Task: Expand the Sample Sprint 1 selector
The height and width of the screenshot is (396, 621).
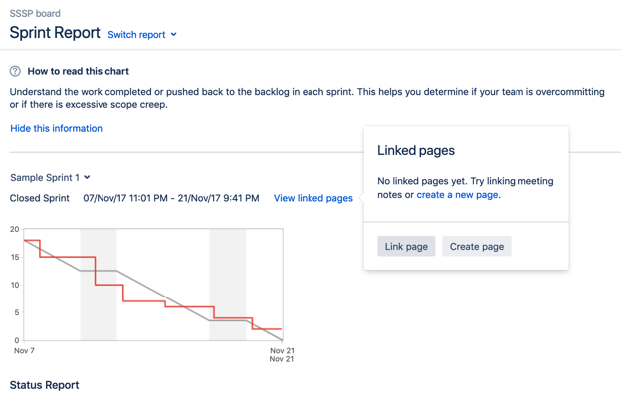Action: click(50, 178)
